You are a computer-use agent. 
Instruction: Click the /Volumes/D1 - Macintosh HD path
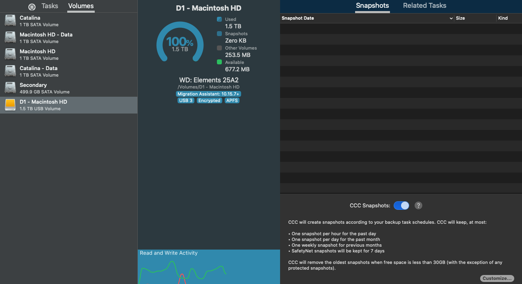tap(209, 87)
